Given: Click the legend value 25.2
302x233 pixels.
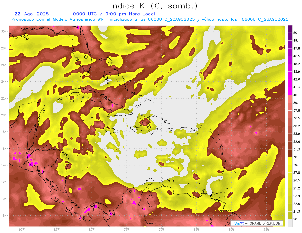Looking at the screenshot, I should click(x=297, y=188).
